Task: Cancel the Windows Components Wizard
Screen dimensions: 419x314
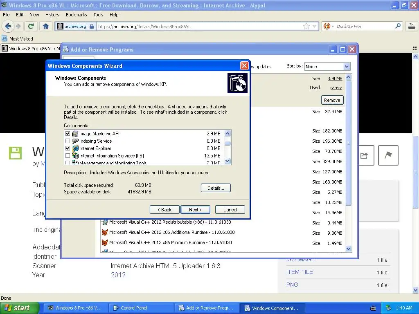Action: (x=230, y=210)
